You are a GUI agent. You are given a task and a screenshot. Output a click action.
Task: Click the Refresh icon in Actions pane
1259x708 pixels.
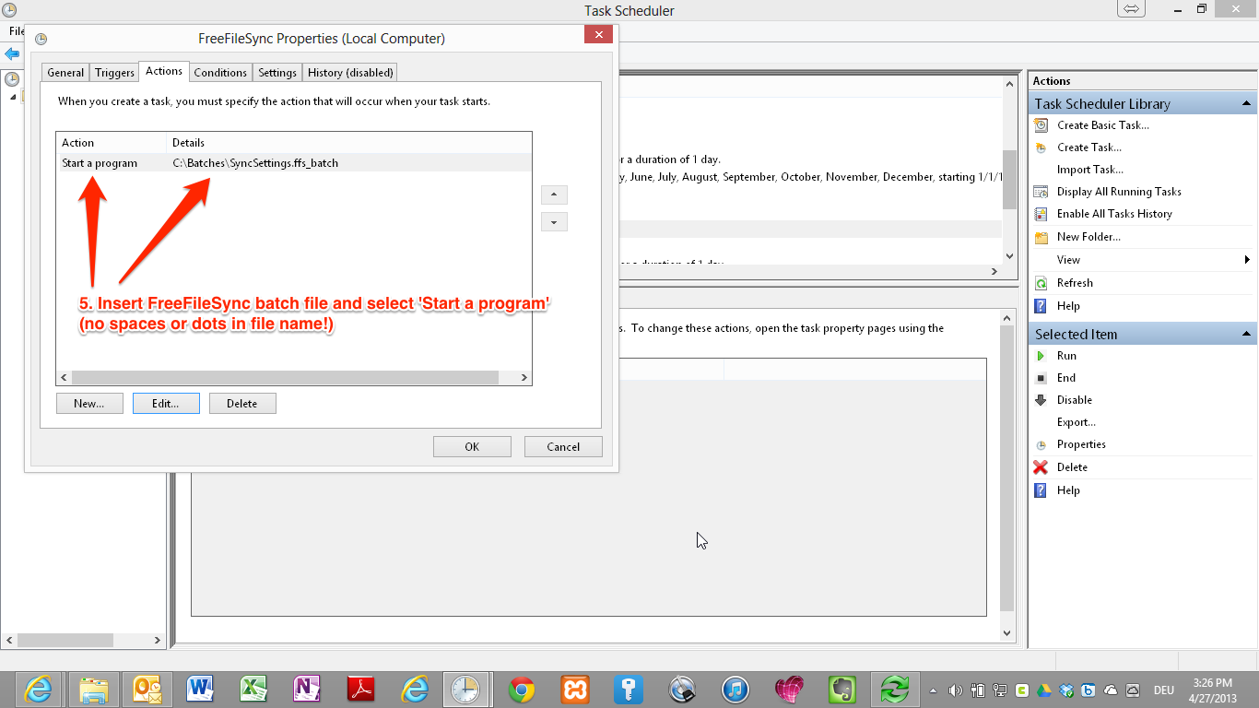click(x=1041, y=283)
